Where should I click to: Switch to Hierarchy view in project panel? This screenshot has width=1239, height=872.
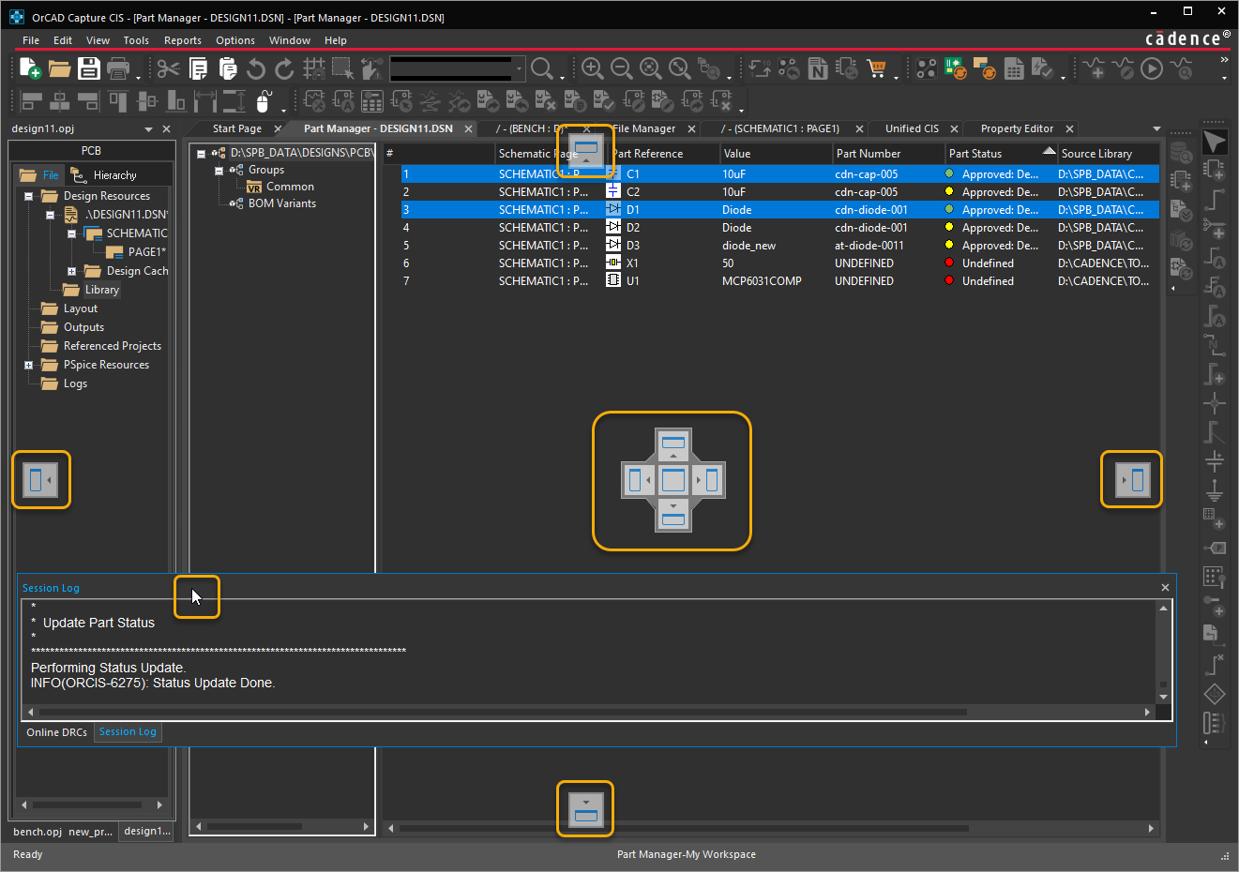click(x=113, y=175)
